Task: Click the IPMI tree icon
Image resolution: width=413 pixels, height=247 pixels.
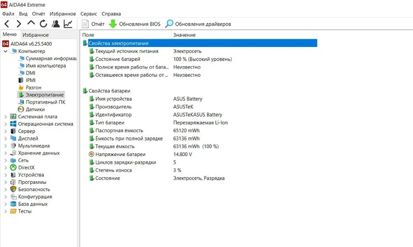Action: [21, 80]
